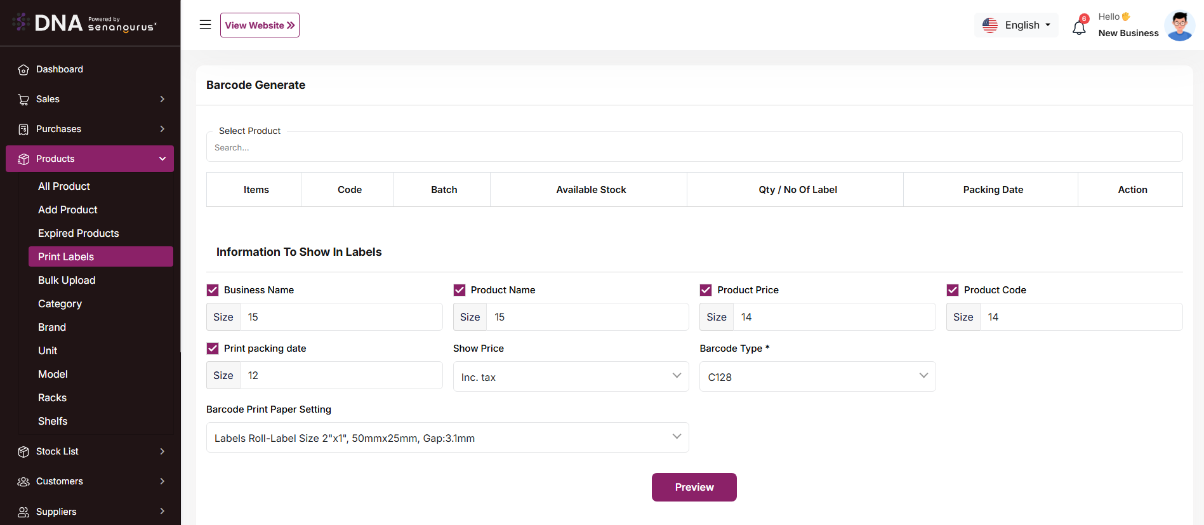Open Expired Products in sidebar
The width and height of the screenshot is (1204, 525).
pyautogui.click(x=79, y=233)
